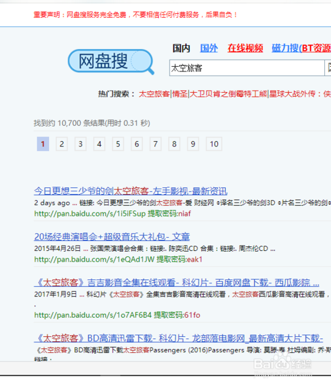Click the snippet dated 2015年4月26日

[154, 248]
